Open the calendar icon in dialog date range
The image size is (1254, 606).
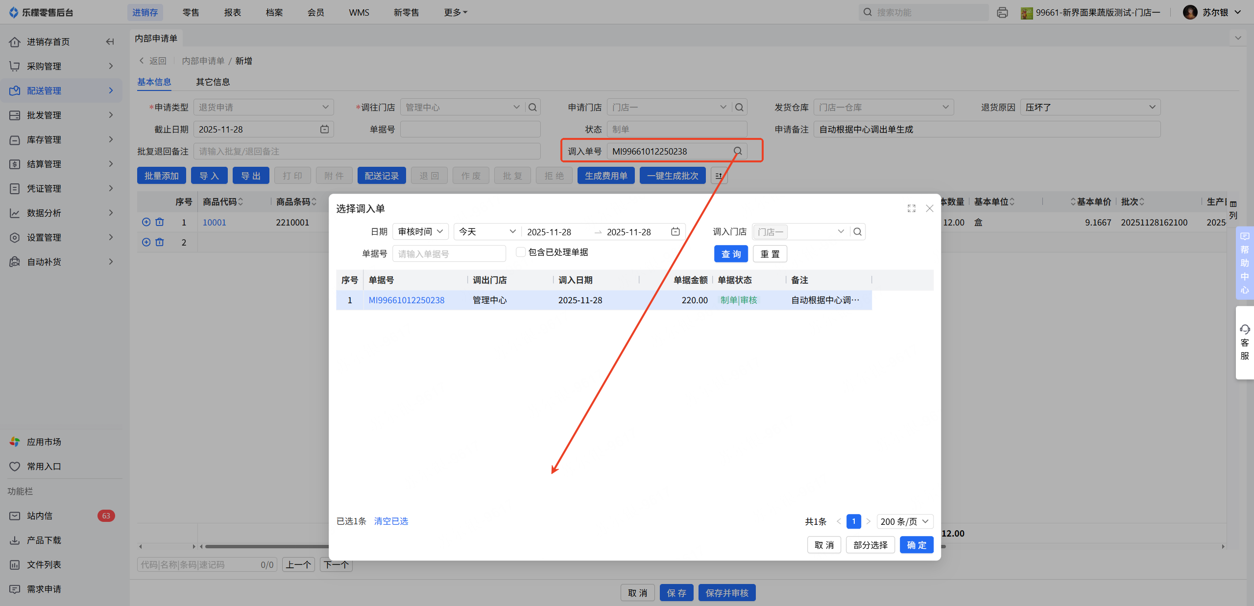[x=675, y=232]
